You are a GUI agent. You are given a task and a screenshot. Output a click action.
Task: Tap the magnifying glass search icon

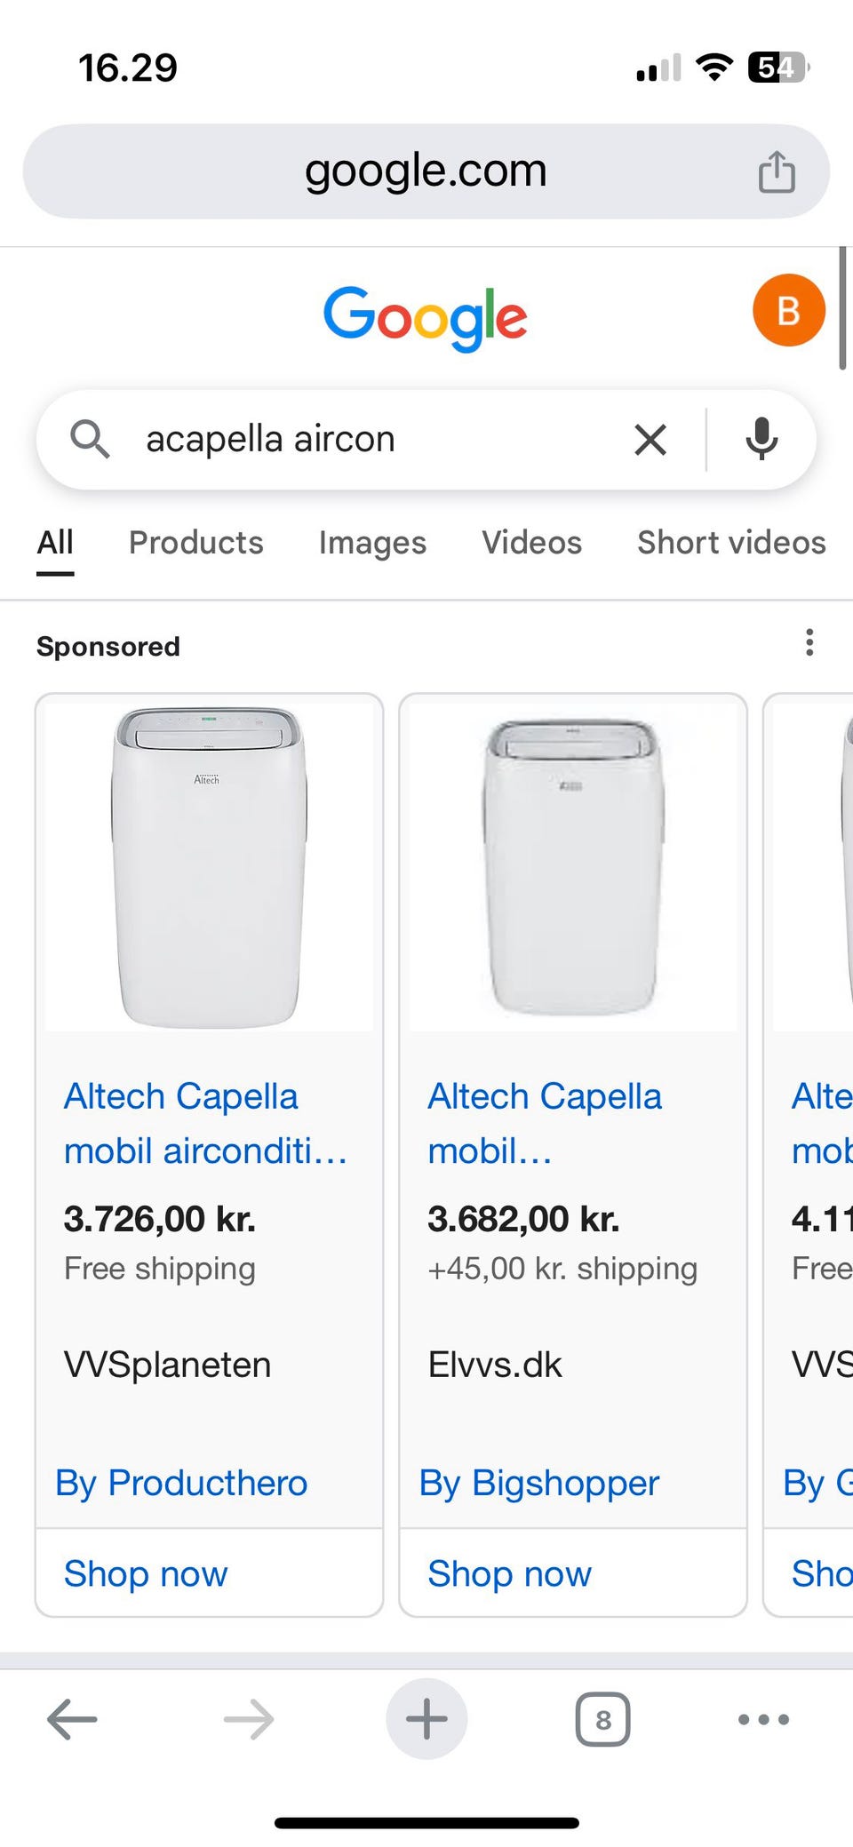(90, 439)
